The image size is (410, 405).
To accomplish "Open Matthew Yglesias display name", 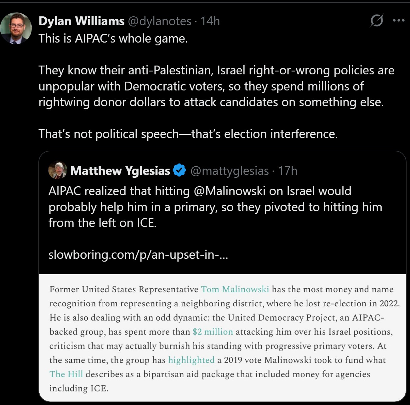I will [120, 171].
